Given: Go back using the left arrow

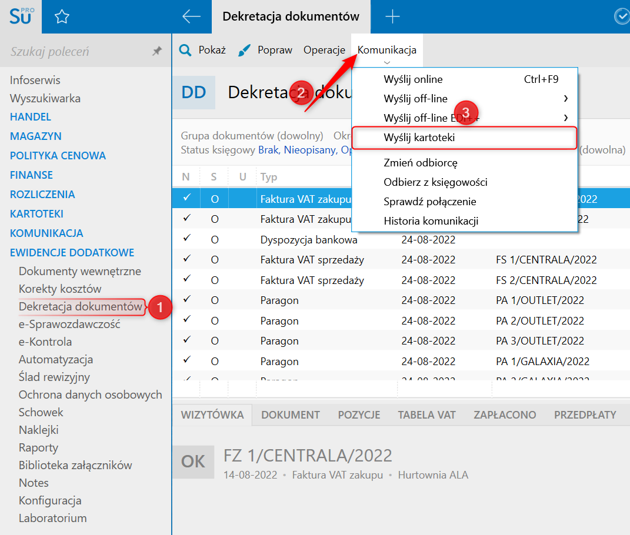Looking at the screenshot, I should coord(191,16).
